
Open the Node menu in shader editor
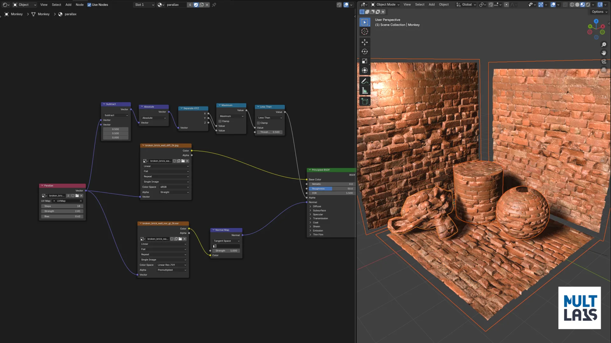[x=80, y=5]
